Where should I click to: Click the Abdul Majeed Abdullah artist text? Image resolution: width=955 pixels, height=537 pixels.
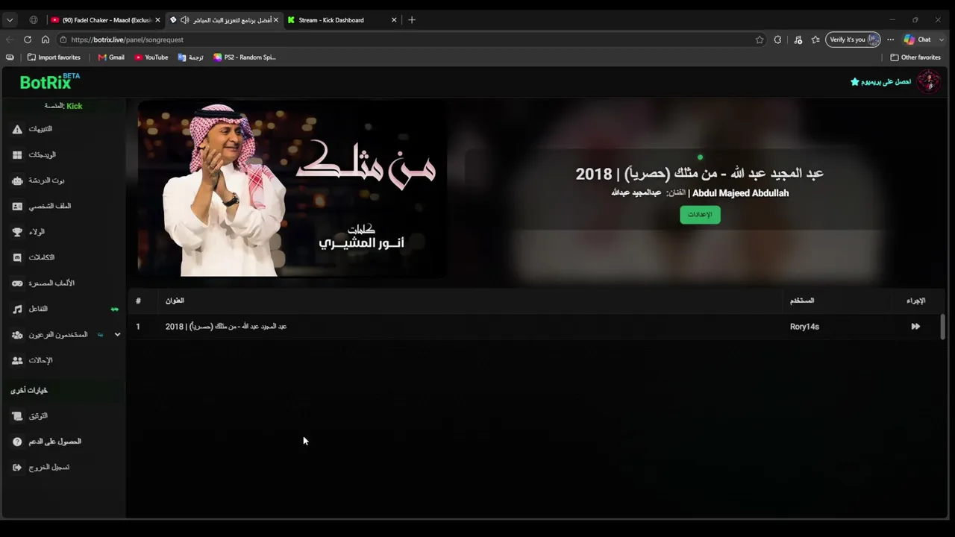coord(740,193)
